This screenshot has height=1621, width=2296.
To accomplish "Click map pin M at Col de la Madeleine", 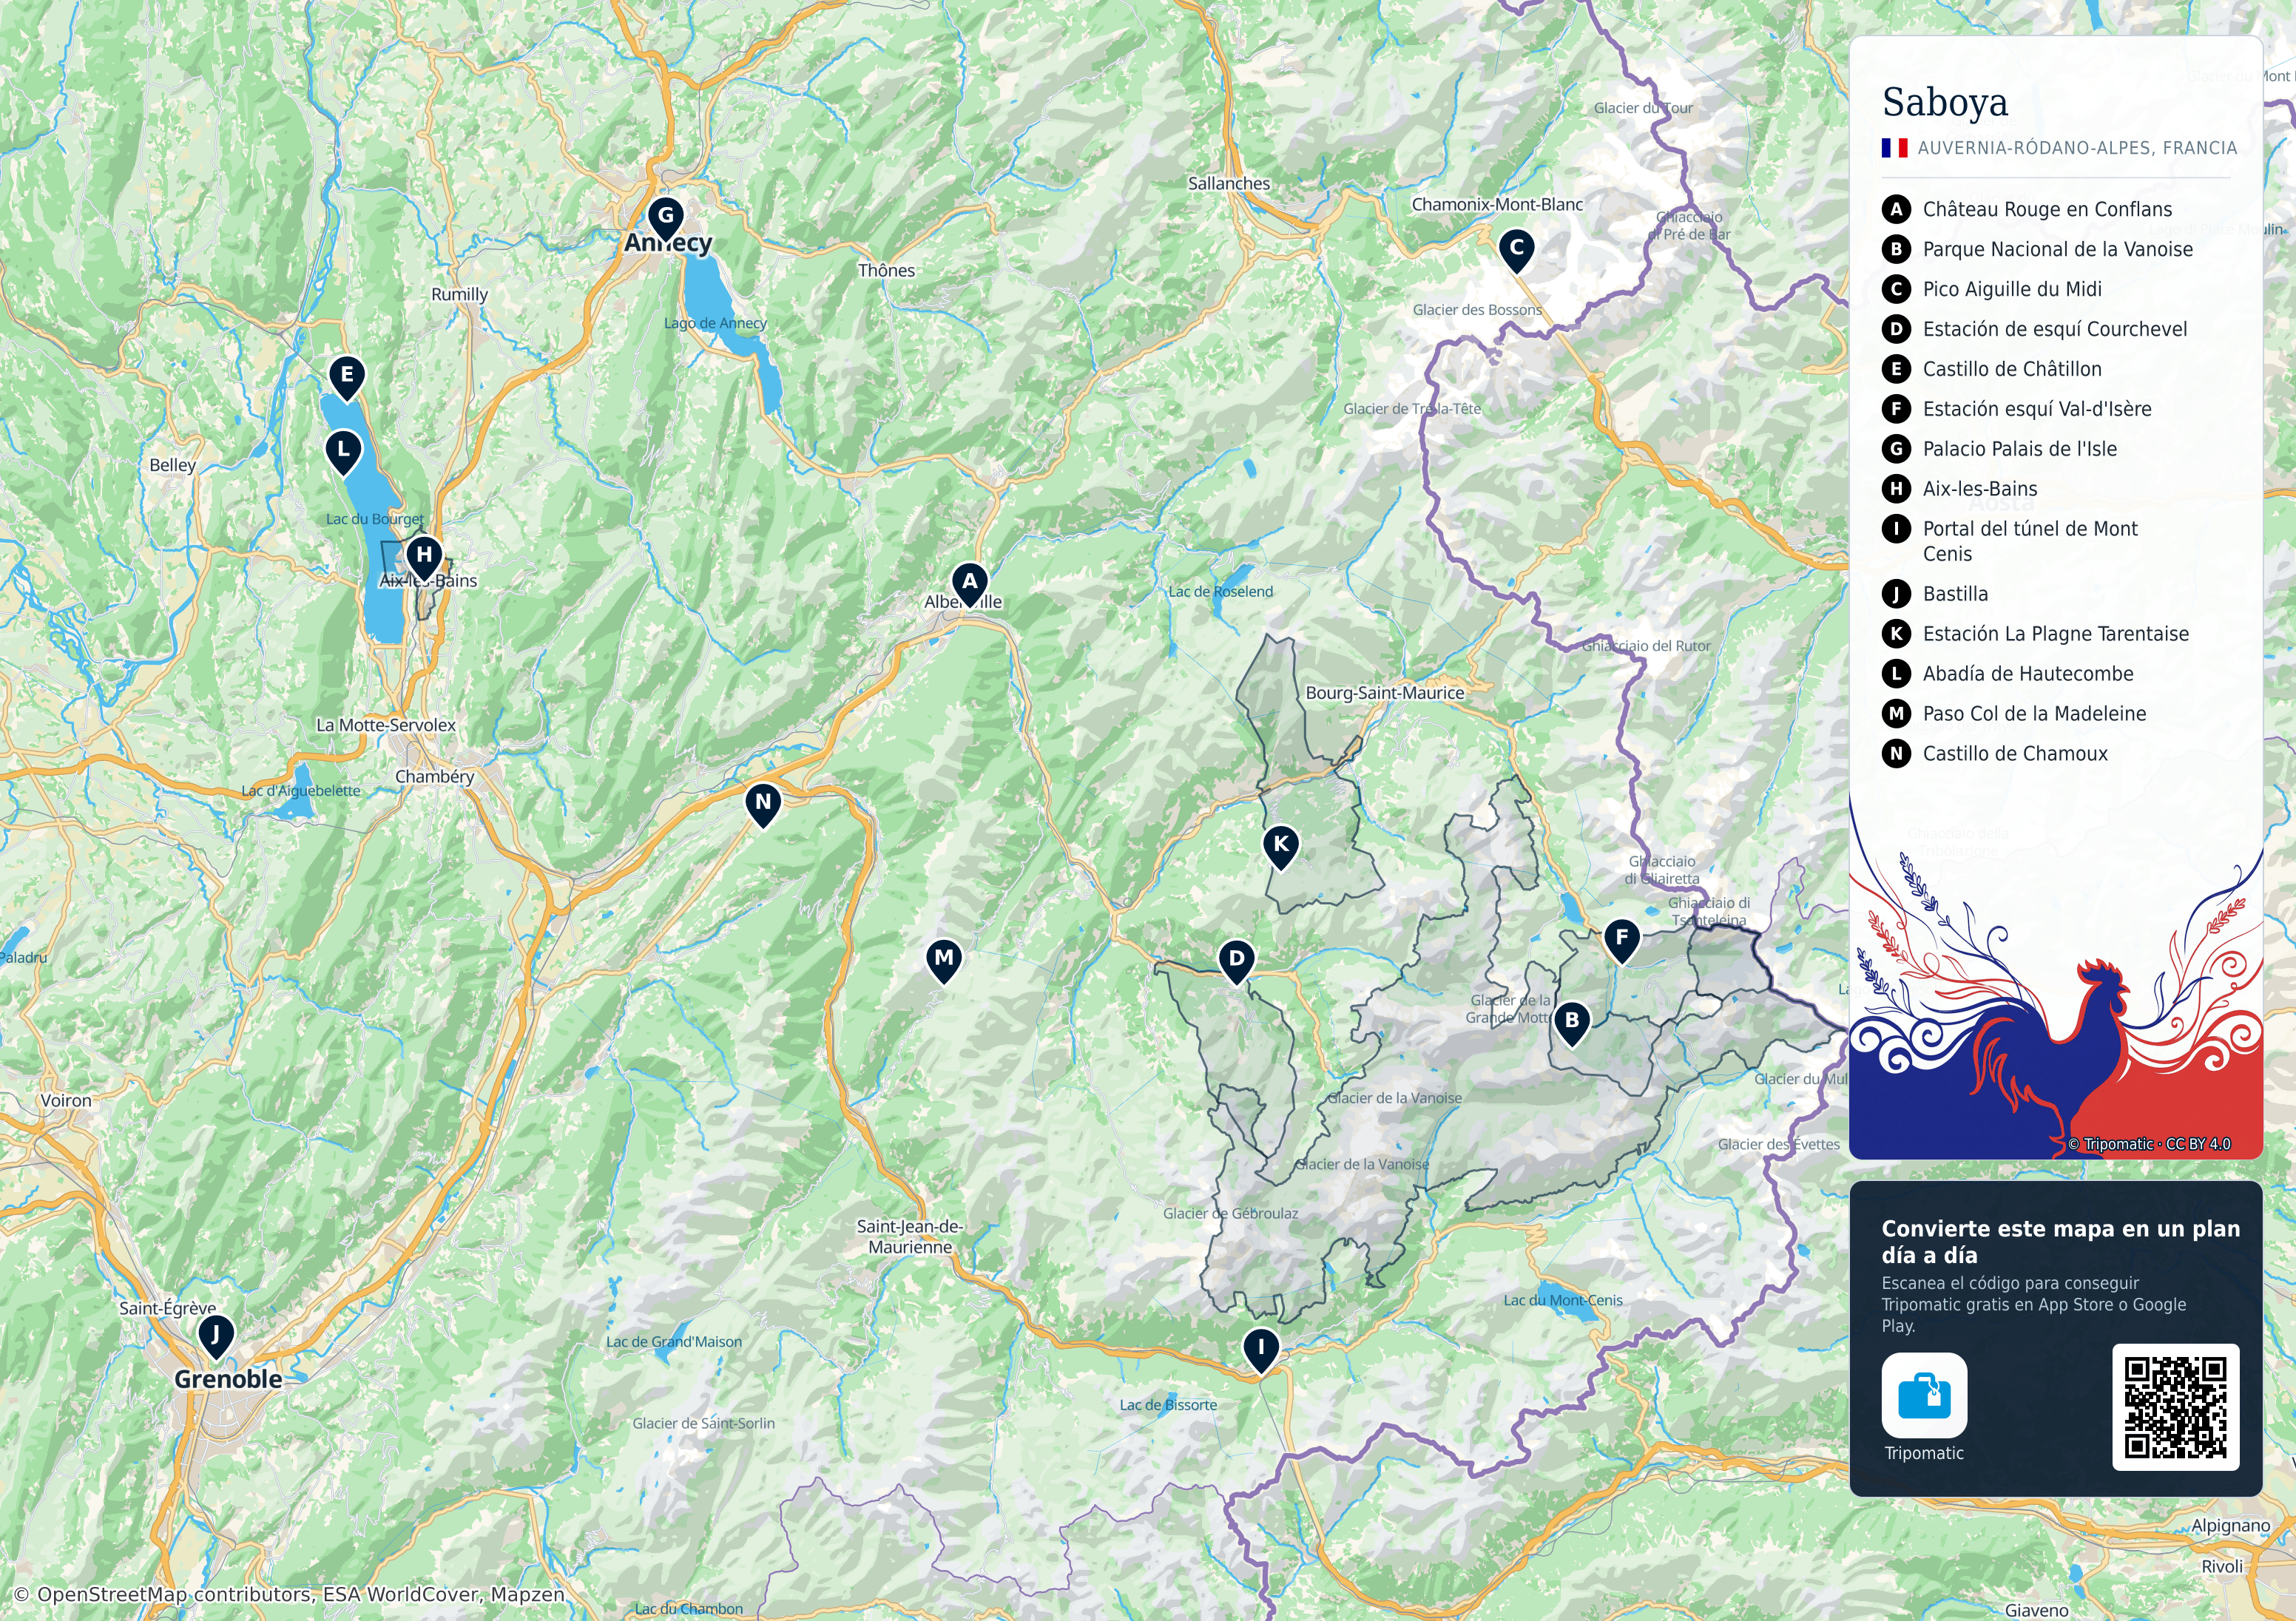I will click(x=943, y=962).
